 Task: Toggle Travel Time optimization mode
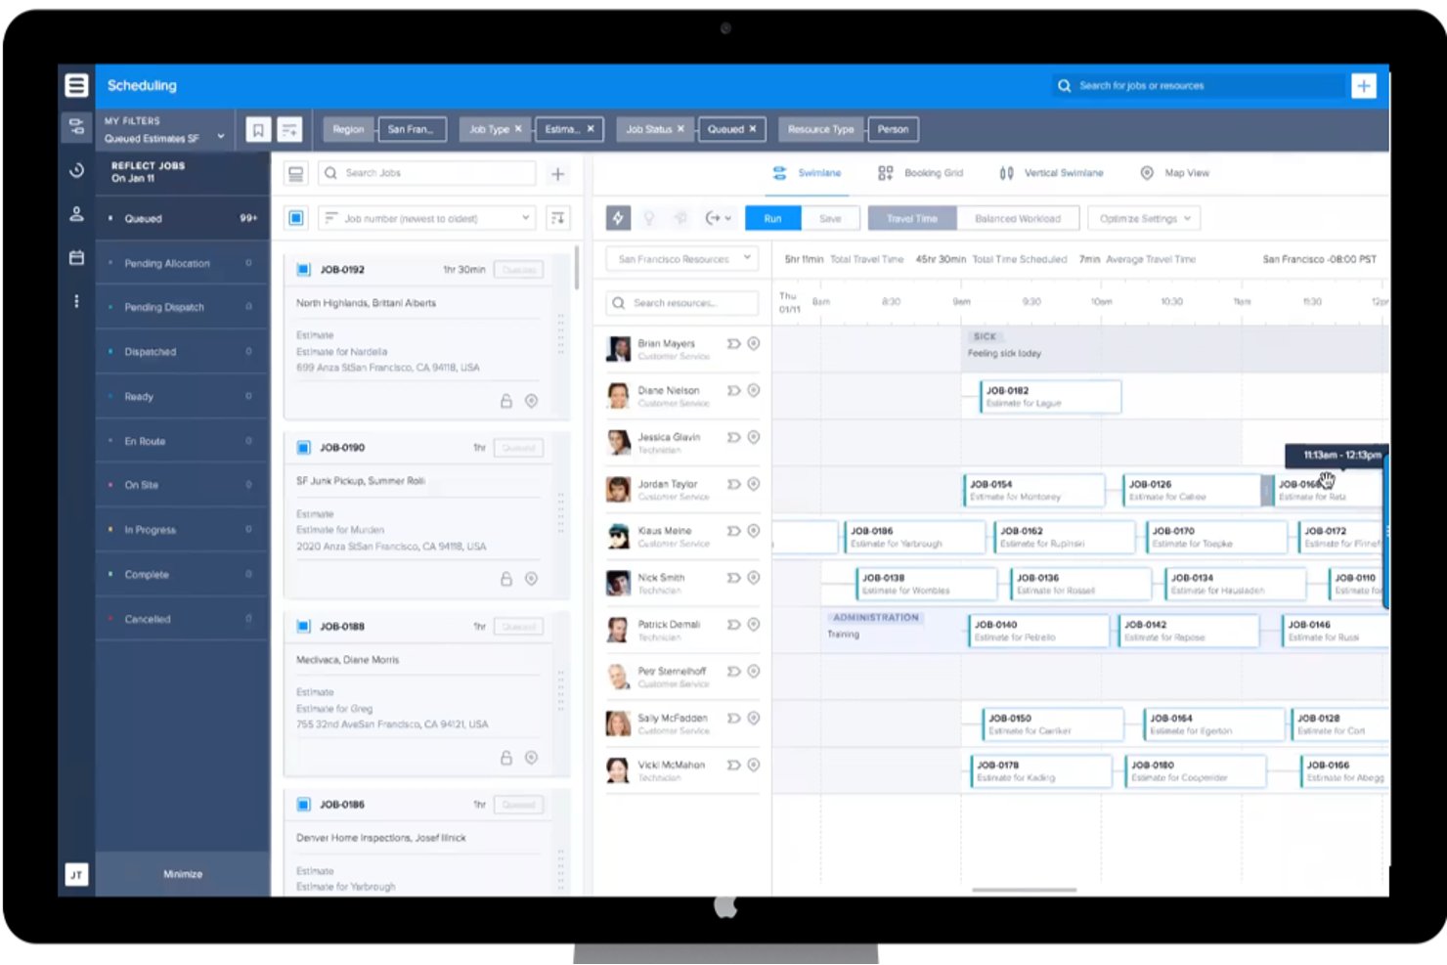click(x=911, y=218)
